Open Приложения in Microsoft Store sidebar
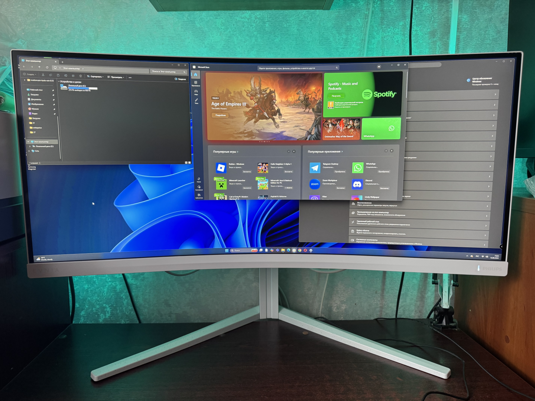This screenshot has width=535, height=401. pyautogui.click(x=196, y=83)
